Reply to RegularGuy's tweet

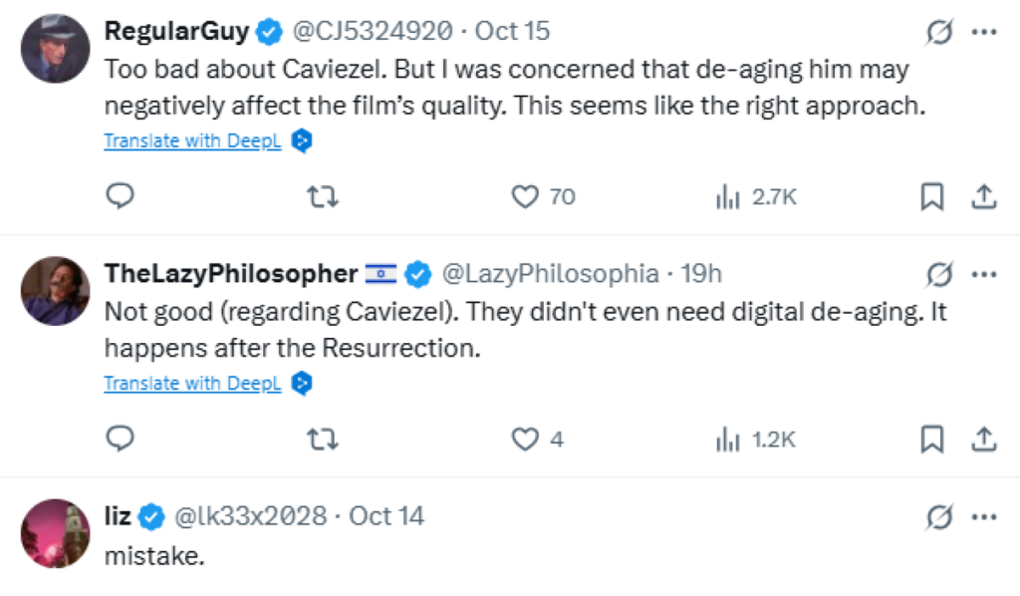coord(120,197)
